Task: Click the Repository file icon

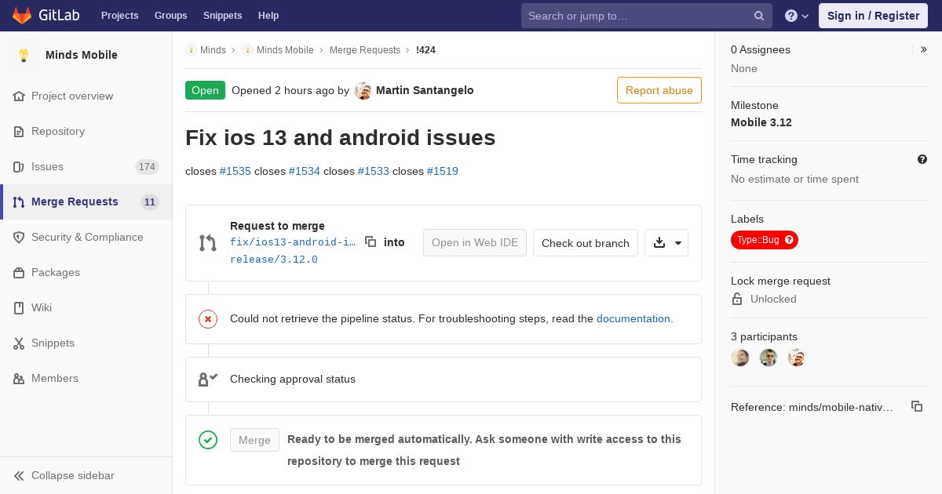Action: tap(19, 132)
